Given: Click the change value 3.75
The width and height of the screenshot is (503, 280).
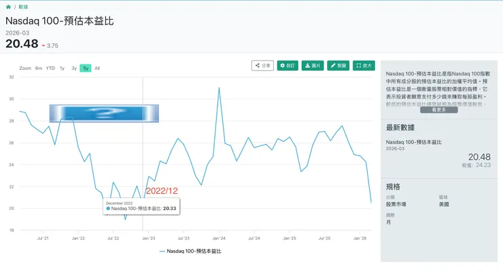Looking at the screenshot, I should 52,46.
